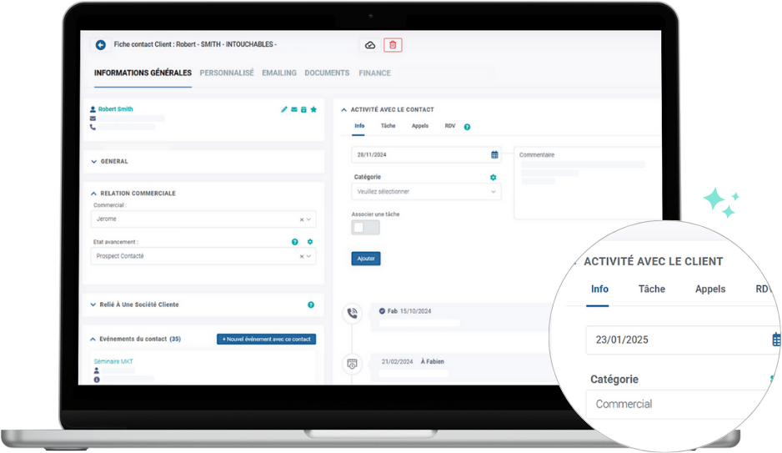782x453 pixels.
Task: Click the cloud sync icon
Action: pos(370,45)
